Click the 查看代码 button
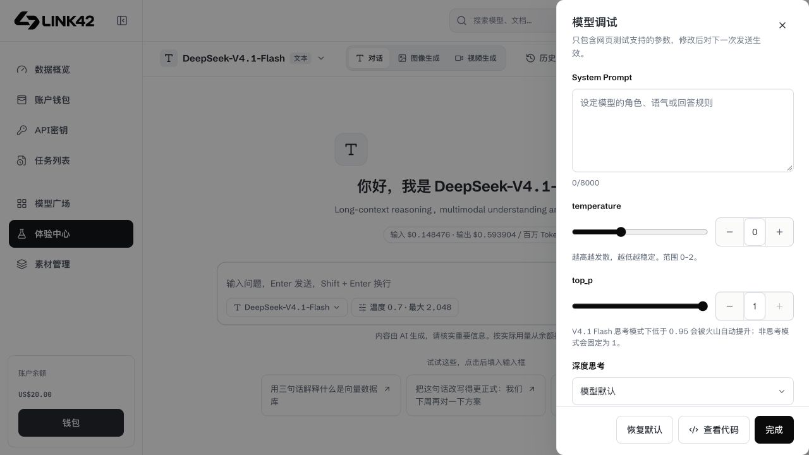 point(714,430)
